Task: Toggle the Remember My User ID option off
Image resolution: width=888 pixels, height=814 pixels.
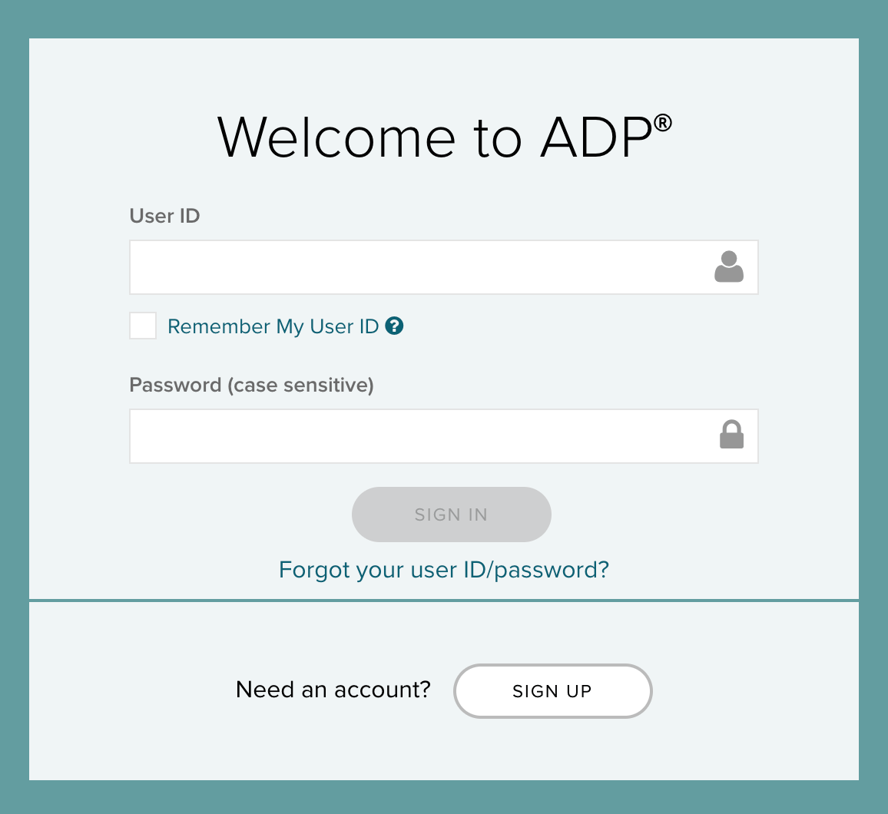Action: [143, 325]
